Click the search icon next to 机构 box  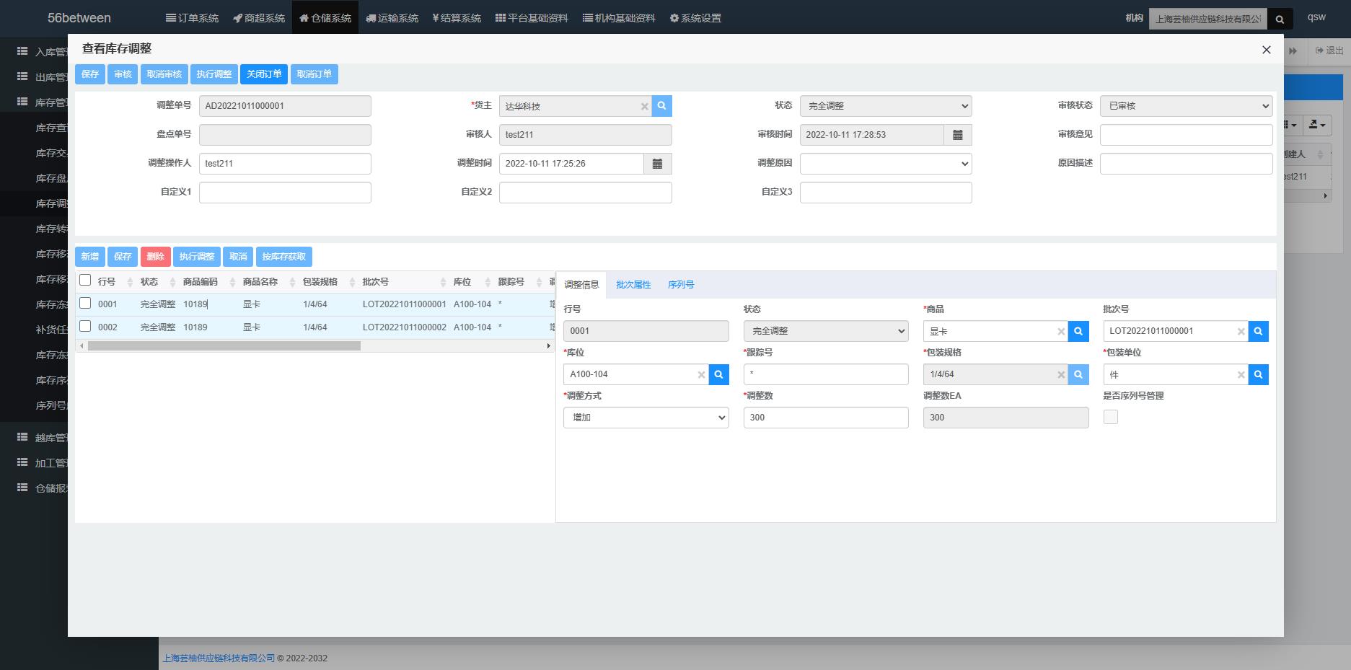point(1280,19)
